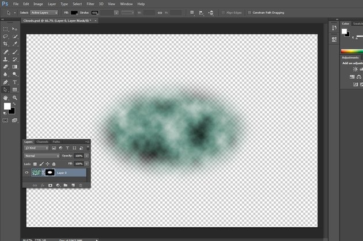Toggle Lock all

[x=54, y=164]
